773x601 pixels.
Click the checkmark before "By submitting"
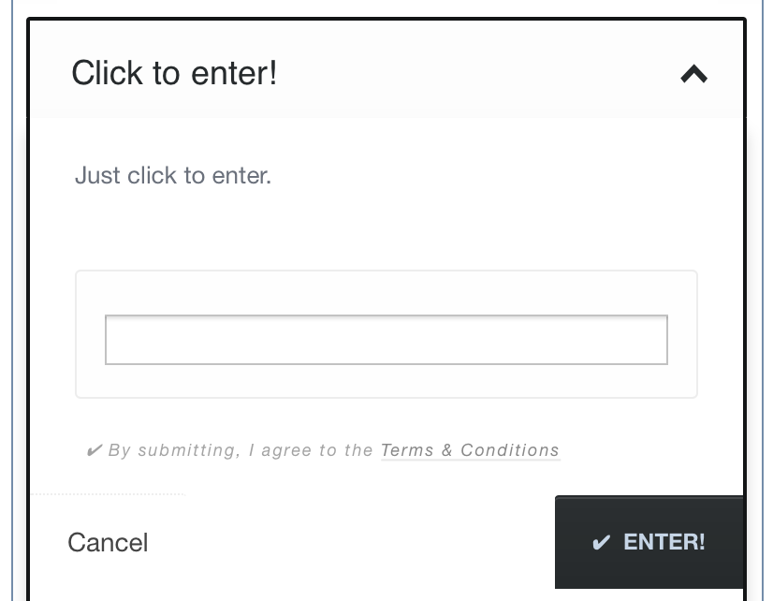coord(94,450)
